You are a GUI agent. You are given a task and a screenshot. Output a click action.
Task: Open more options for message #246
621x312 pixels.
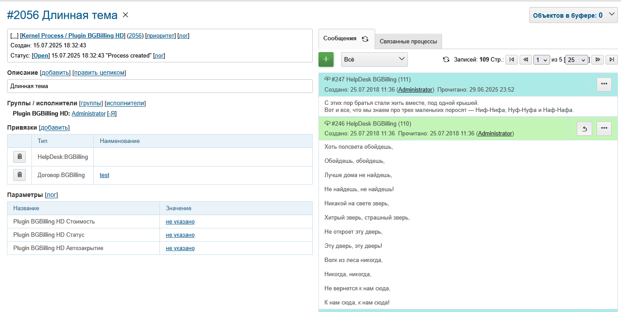(604, 128)
